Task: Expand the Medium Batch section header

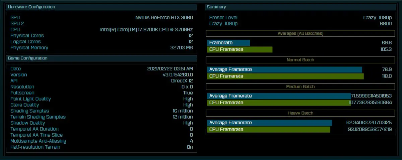Action: pyautogui.click(x=300, y=87)
